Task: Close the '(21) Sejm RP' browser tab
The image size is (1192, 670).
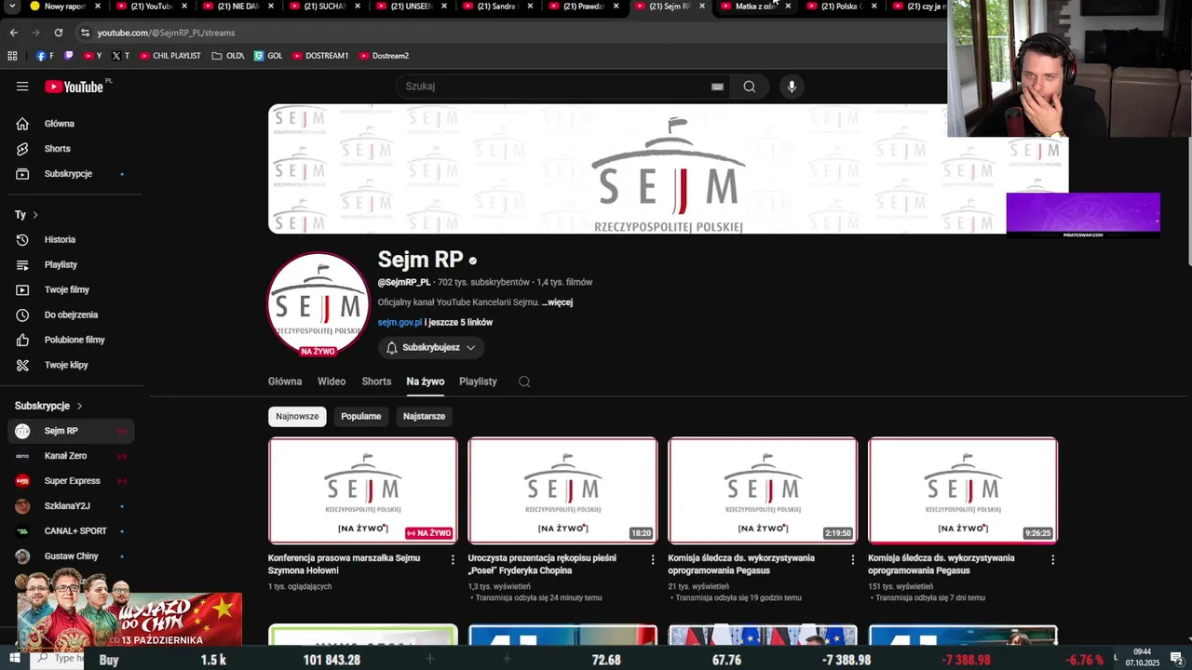Action: point(701,7)
